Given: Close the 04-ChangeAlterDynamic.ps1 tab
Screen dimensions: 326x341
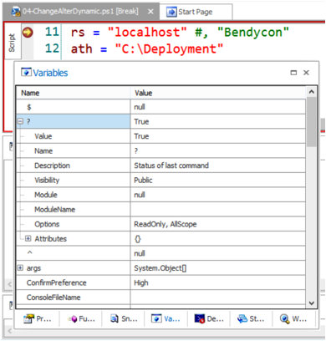Looking at the screenshot, I should click(150, 12).
